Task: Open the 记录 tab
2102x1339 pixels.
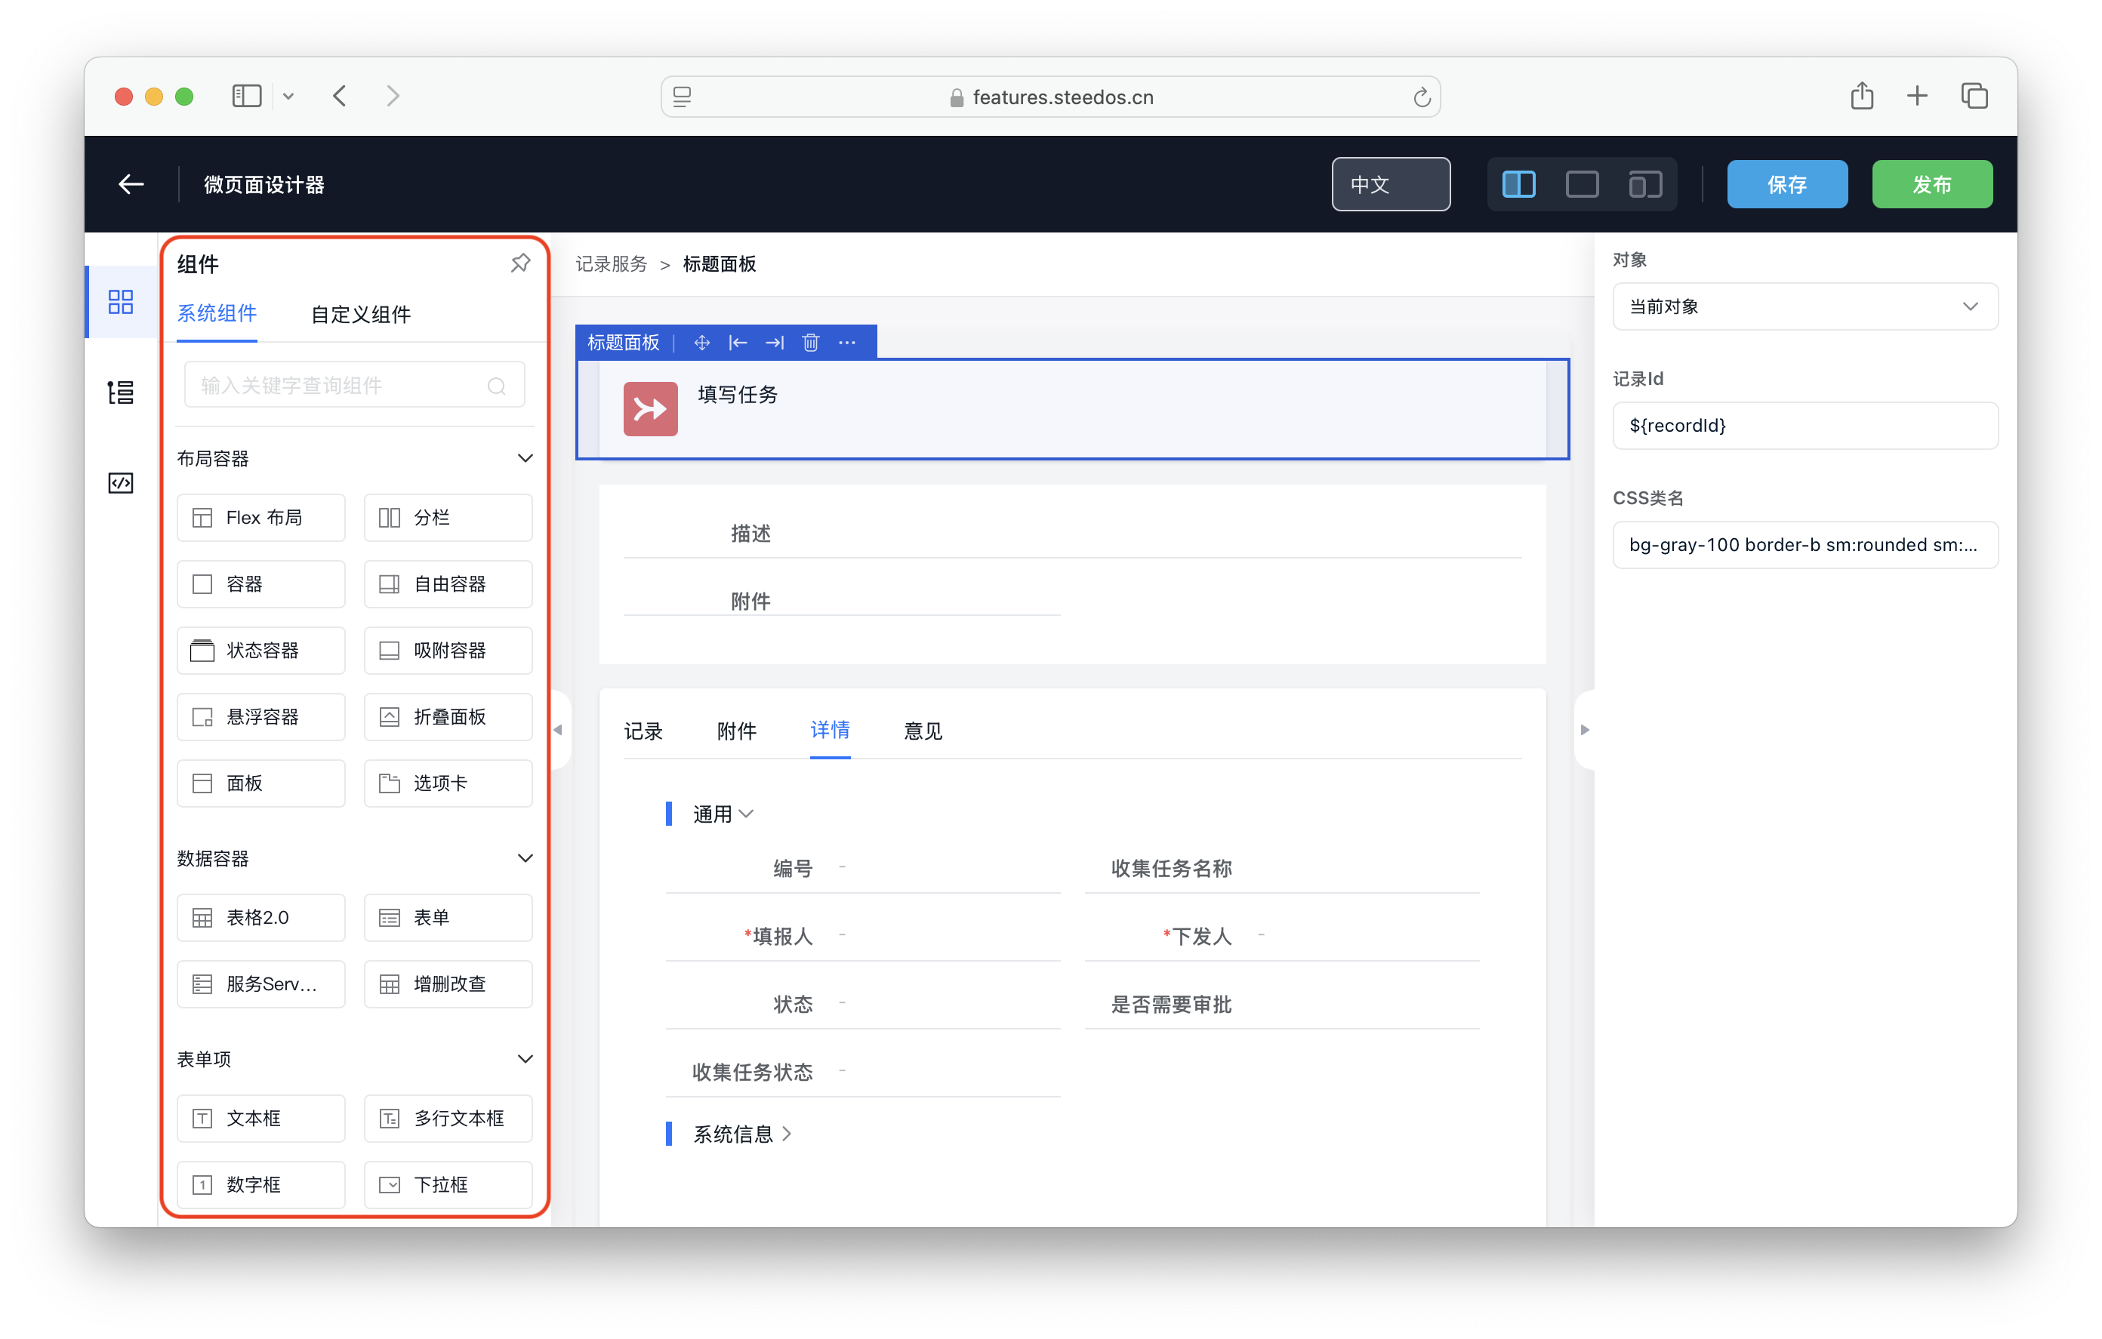Action: (x=643, y=731)
